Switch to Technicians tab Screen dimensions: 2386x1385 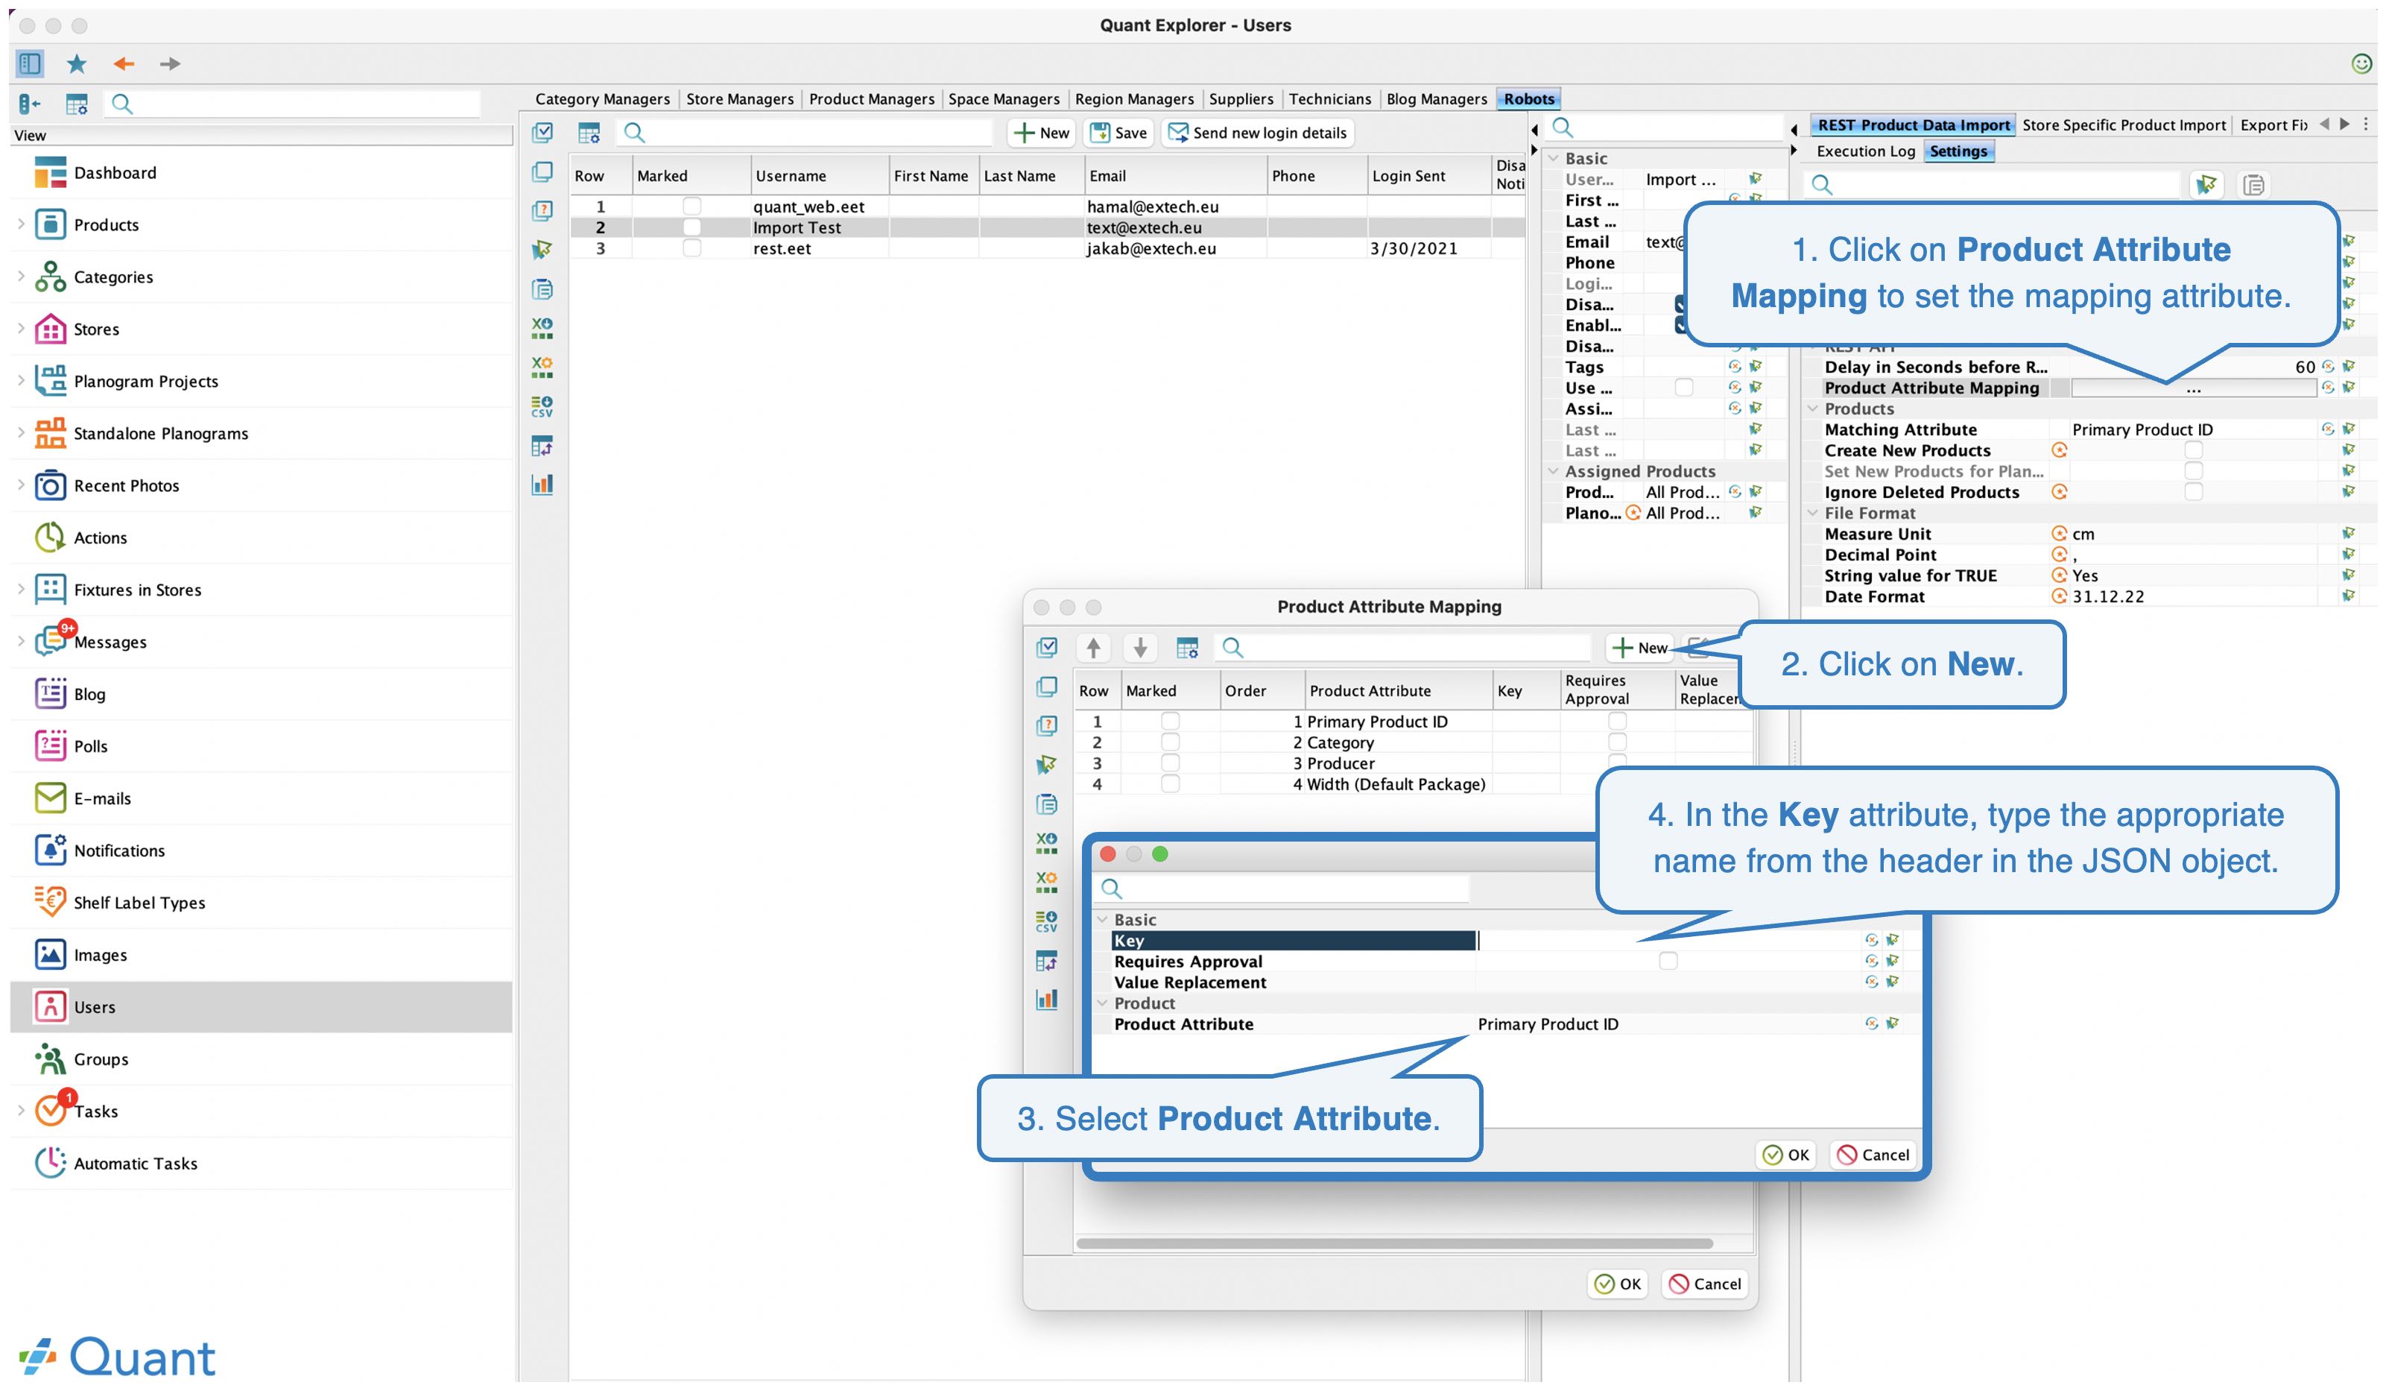coord(1329,98)
